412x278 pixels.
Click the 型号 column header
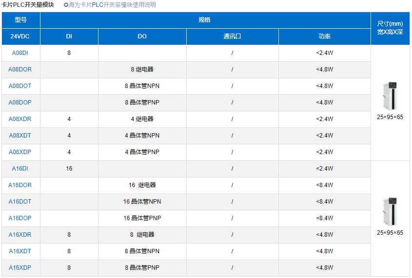[x=20, y=20]
